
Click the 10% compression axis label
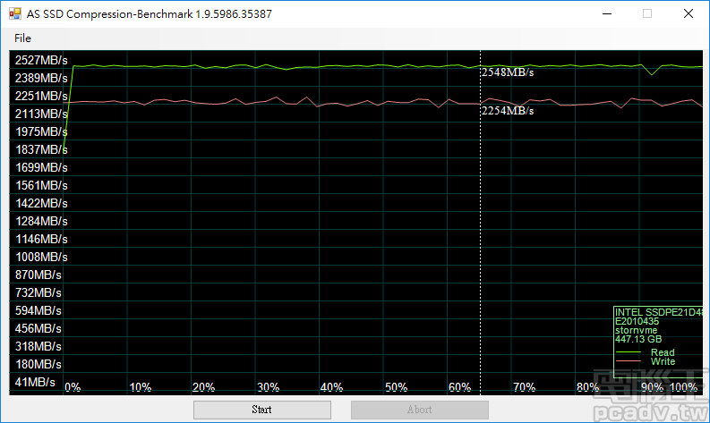[141, 387]
